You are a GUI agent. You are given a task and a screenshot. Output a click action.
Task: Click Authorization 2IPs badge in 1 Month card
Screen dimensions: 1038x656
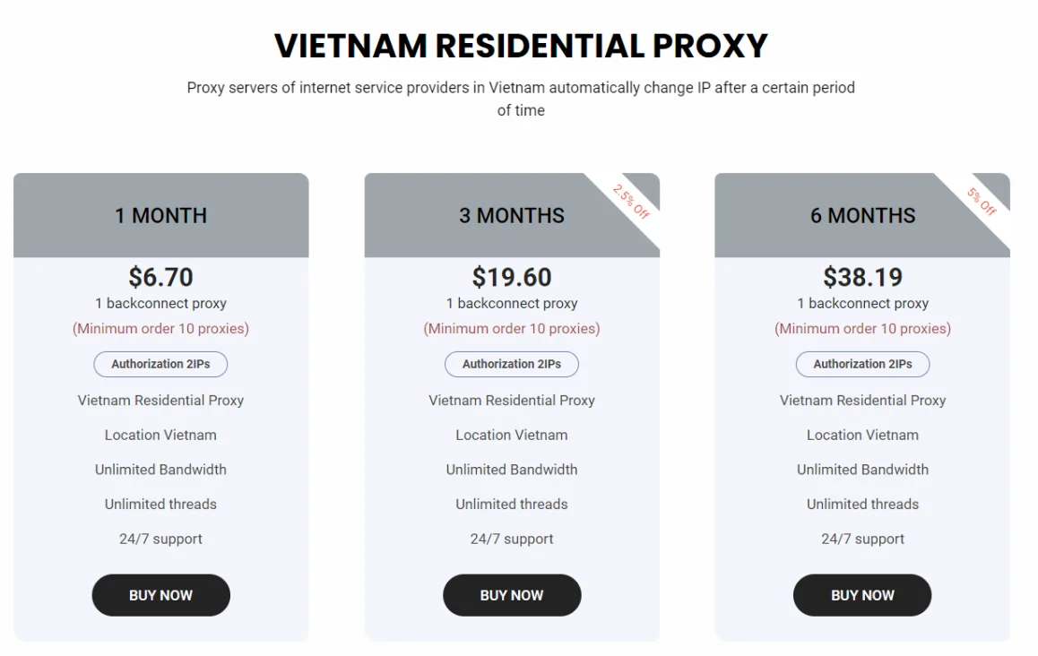160,364
